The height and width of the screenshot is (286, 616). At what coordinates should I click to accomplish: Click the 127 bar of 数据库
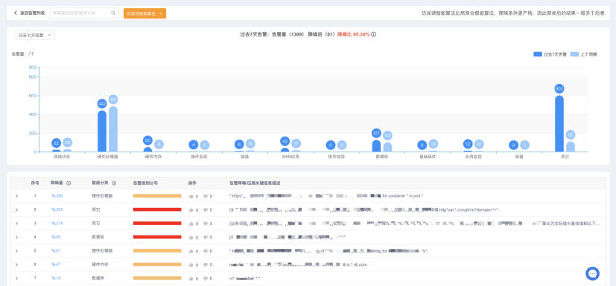[x=376, y=146]
